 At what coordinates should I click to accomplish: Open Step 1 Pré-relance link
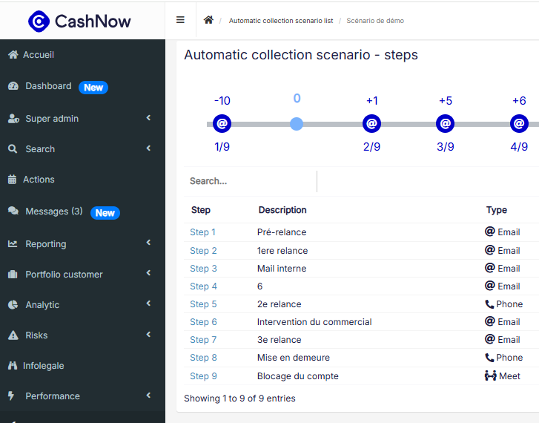click(x=202, y=232)
